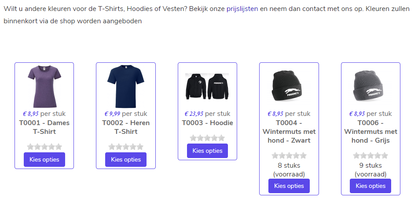Image resolution: width=418 pixels, height=205 pixels.
Task: Open the T0001 - Dames T-Shirt title
Action: click(x=44, y=127)
